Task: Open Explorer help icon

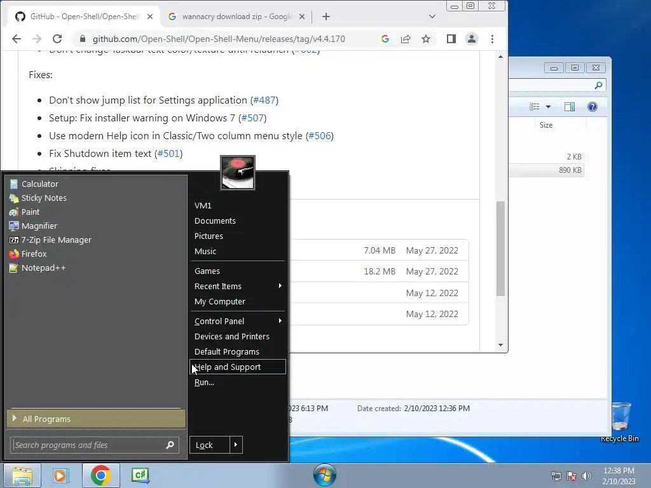Action: (593, 107)
